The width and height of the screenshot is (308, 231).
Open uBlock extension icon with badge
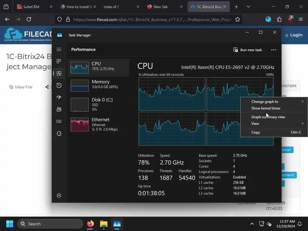coord(290,19)
